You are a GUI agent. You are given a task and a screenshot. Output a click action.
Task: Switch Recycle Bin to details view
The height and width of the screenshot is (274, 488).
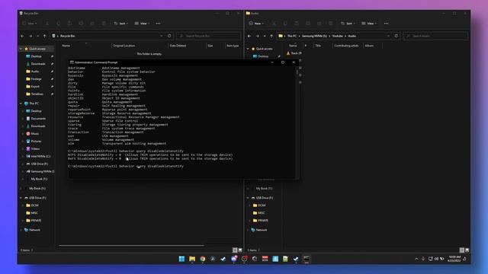click(235, 250)
